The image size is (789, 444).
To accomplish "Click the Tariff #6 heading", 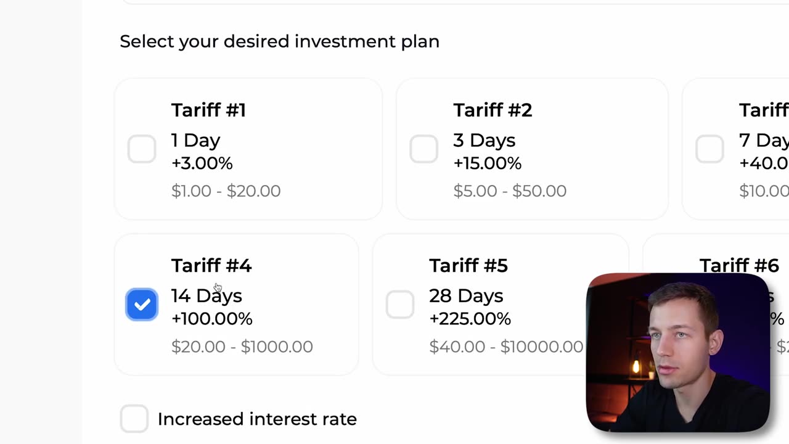I will click(x=739, y=266).
